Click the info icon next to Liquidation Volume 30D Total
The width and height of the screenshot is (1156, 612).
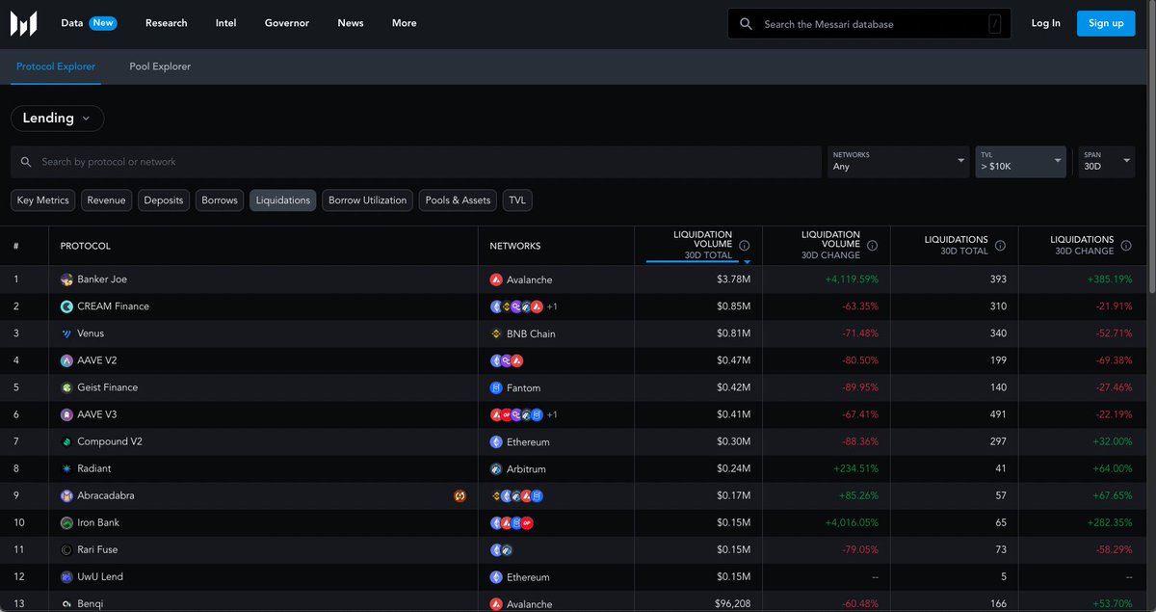click(746, 246)
